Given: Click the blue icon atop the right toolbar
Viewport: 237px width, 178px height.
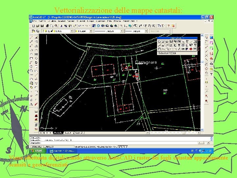Looking at the screenshot, I should point(211,37).
